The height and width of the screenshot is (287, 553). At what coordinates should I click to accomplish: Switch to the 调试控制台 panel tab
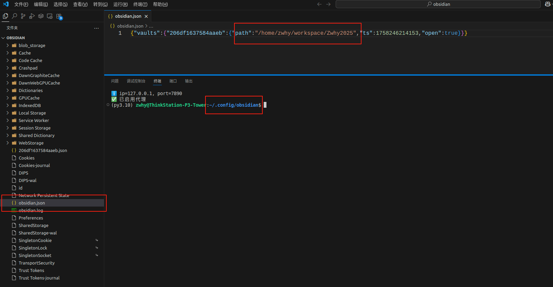coord(136,81)
